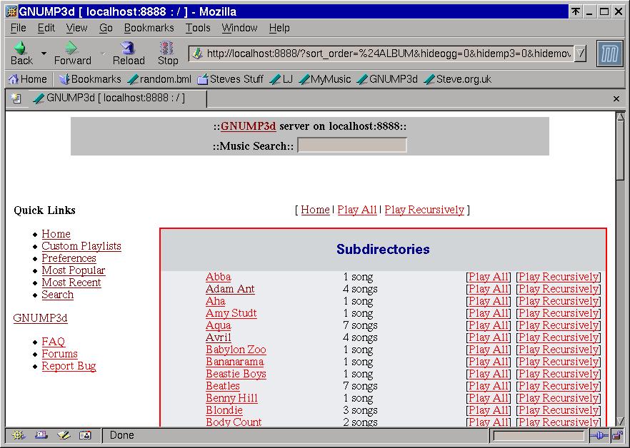Open the LJ bookmark

[x=281, y=79]
